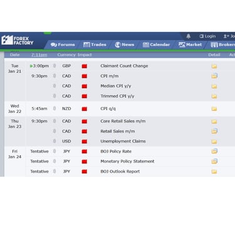Click red impact icon for CPI q/q
235x229 pixels.
[x=85, y=109]
